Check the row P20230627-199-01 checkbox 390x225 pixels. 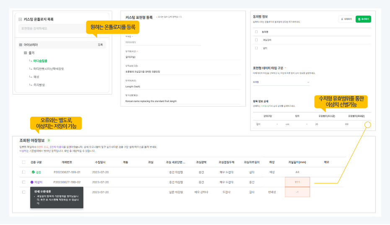[23, 172]
